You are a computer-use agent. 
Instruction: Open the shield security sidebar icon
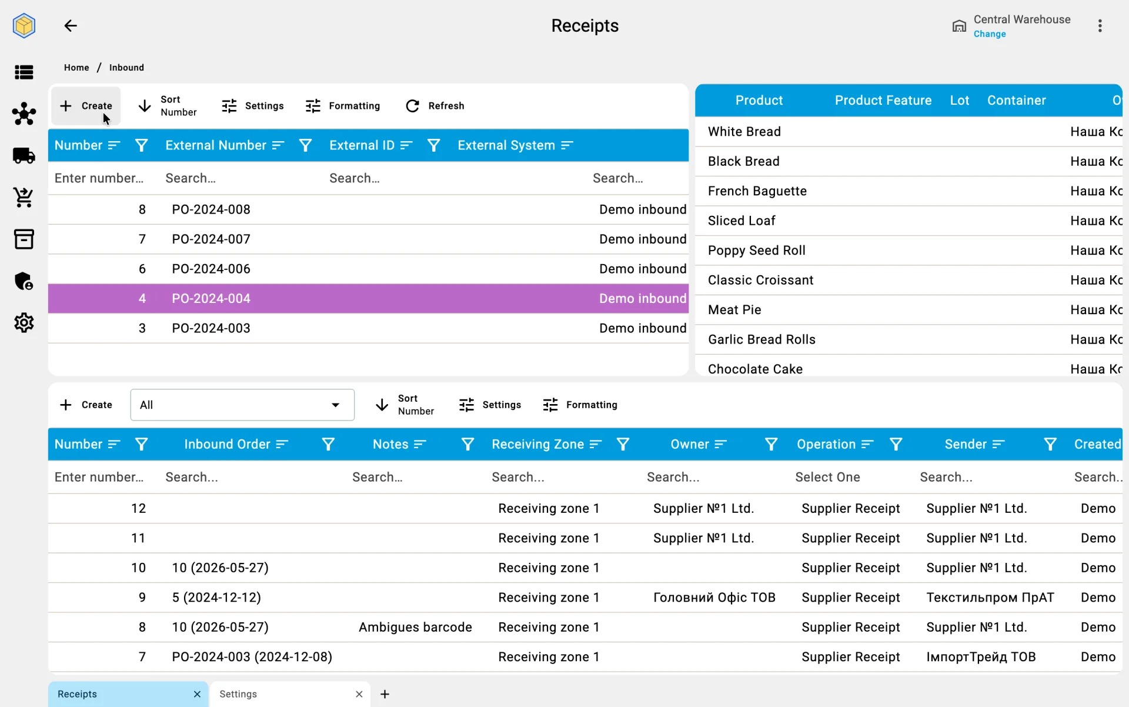click(24, 281)
